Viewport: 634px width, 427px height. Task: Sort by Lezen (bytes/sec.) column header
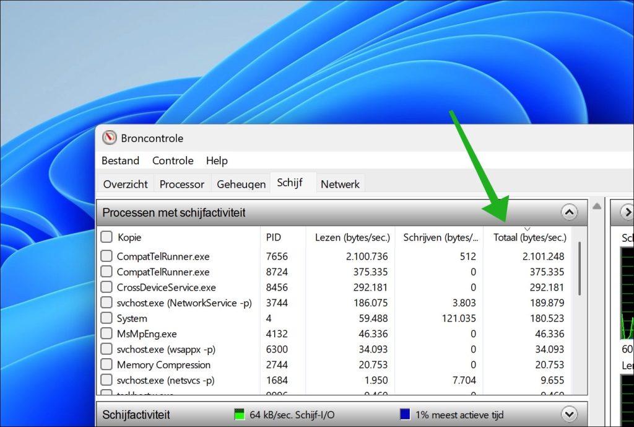[x=352, y=237]
